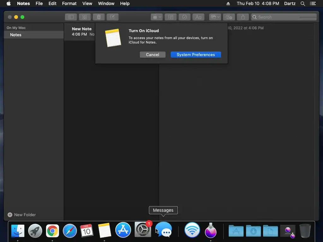This screenshot has width=323, height=242.
Task: Click New Folder at sidebar bottom
Action: pos(22,215)
